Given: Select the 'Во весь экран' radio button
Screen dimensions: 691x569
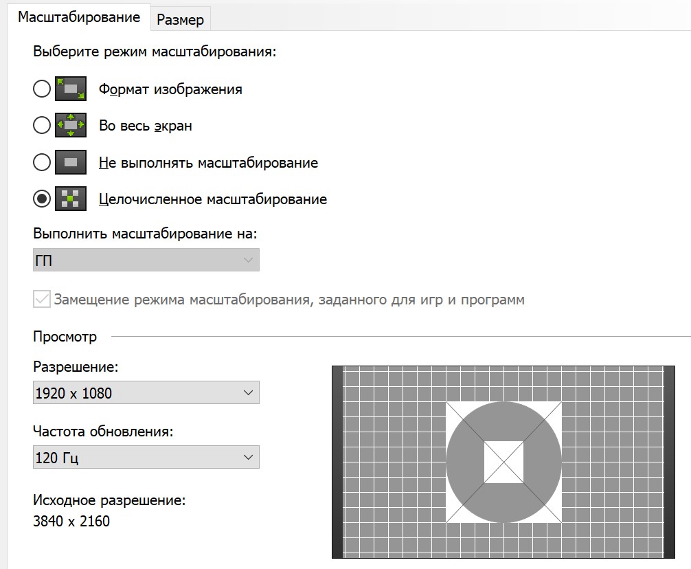Looking at the screenshot, I should pyautogui.click(x=42, y=125).
